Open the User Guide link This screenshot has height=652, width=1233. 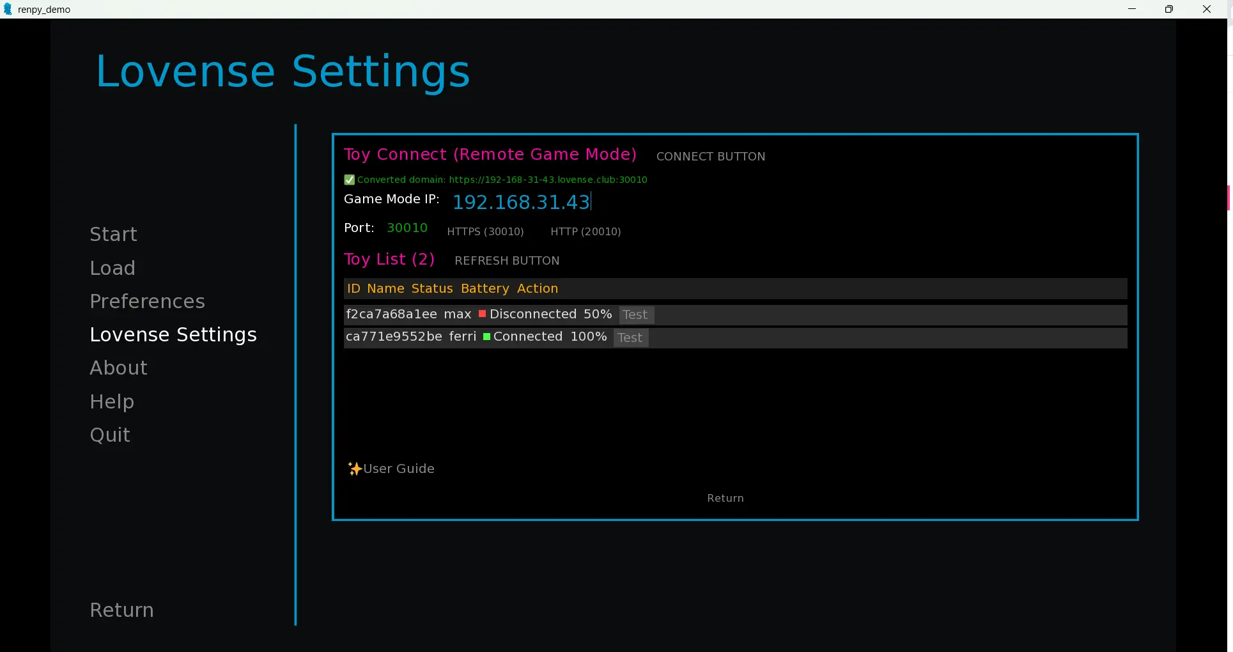point(399,469)
